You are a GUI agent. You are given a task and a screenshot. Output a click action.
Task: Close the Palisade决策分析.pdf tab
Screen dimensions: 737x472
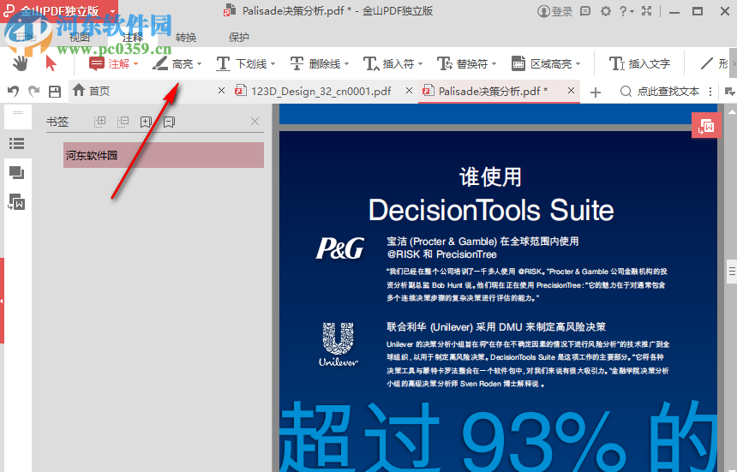571,90
